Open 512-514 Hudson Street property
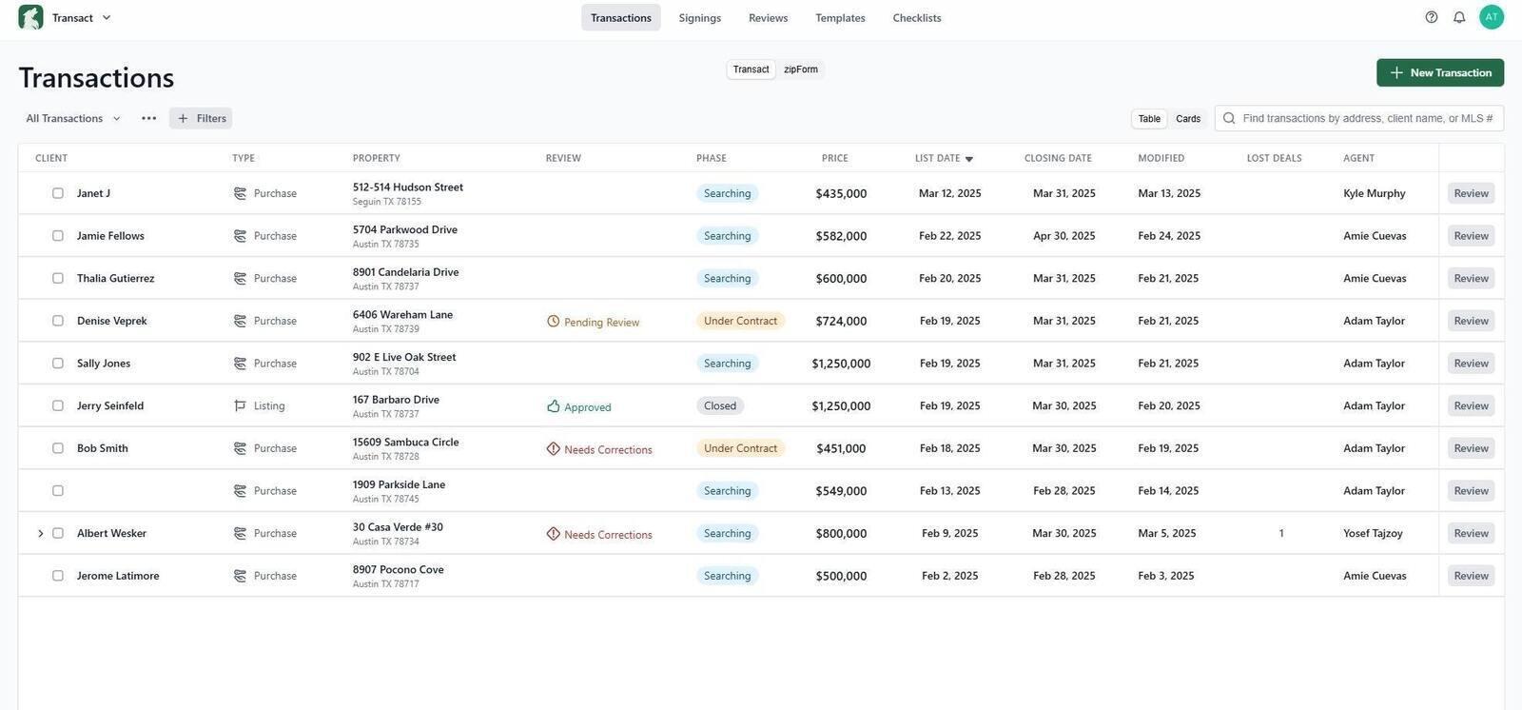 408,187
